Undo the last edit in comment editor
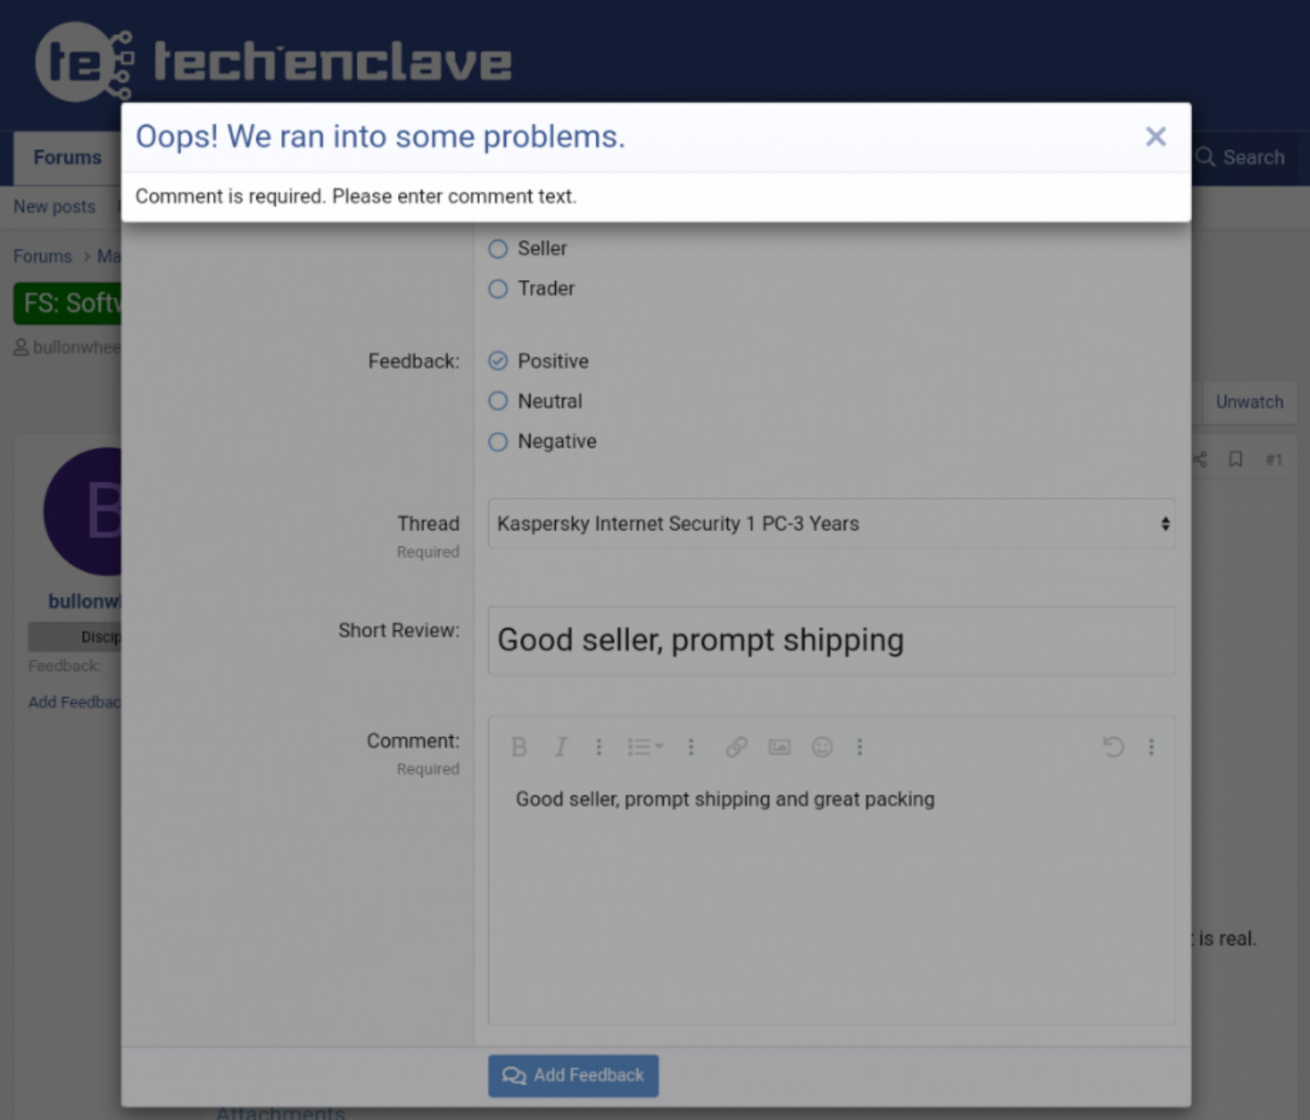The height and width of the screenshot is (1120, 1310). (x=1113, y=747)
